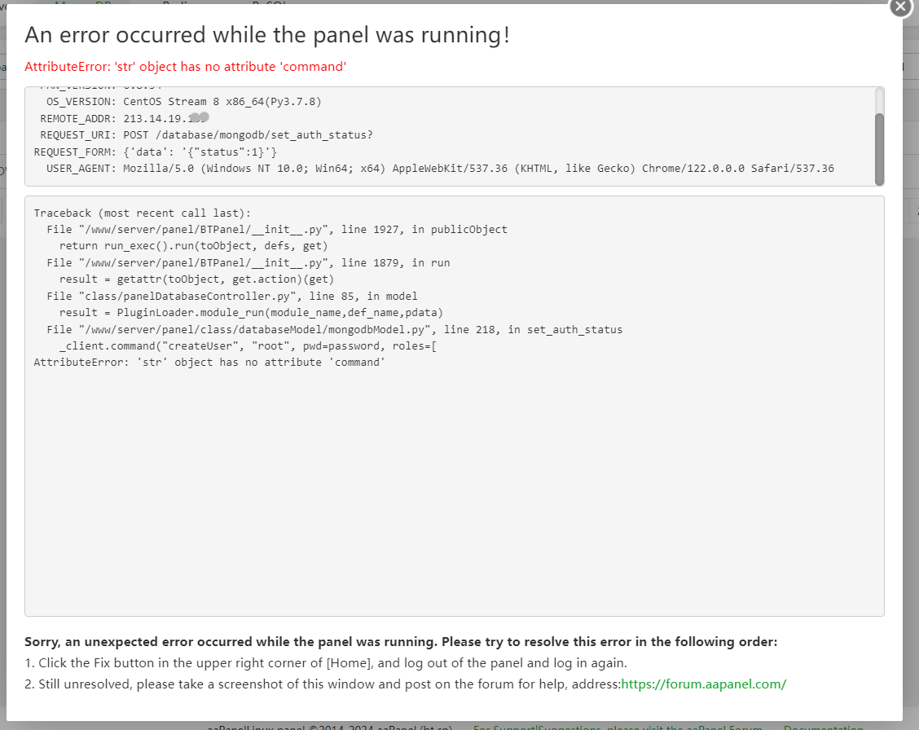
Task: Close the error dialog with the X icon
Action: tap(899, 6)
